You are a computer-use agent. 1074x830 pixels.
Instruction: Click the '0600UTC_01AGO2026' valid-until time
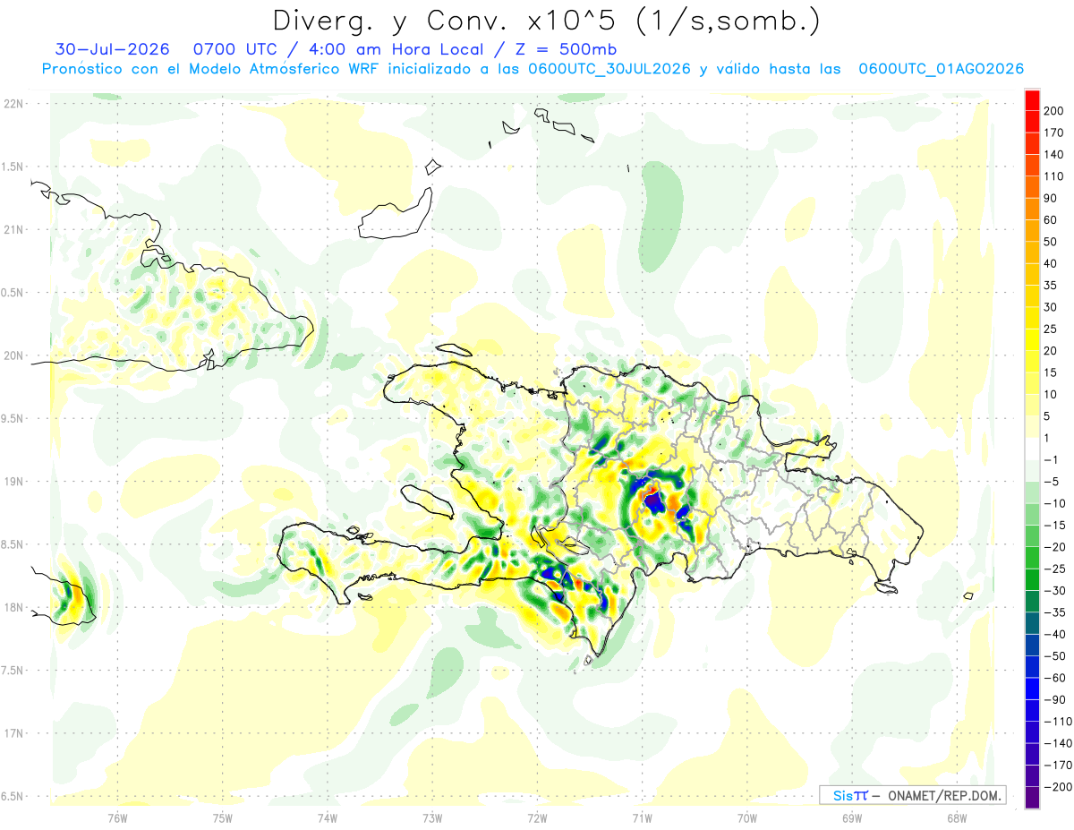click(x=942, y=69)
